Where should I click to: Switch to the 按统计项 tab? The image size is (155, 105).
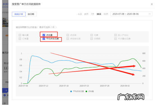(19, 14)
